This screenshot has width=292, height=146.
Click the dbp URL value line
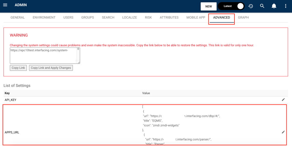(181, 116)
